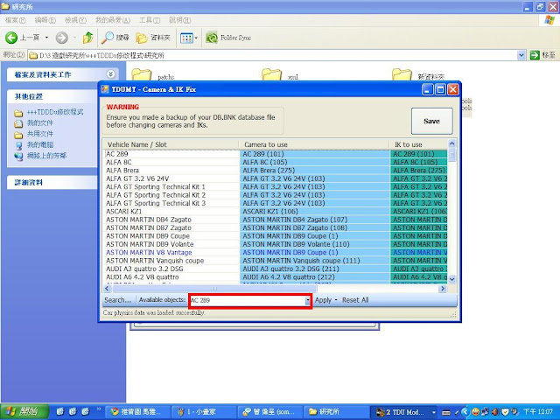Click the horizontal scrollbar thumb in list
The height and width of the screenshot is (420, 560).
coord(213,288)
